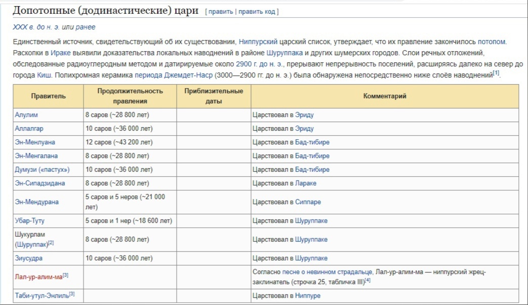This screenshot has height=305, width=528.
Task: Open the 'Ираке' link
Action: (x=61, y=53)
